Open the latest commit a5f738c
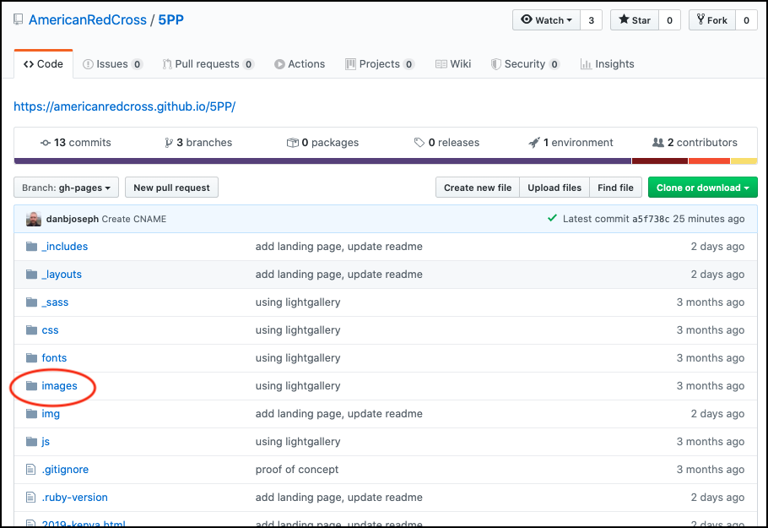Image resolution: width=768 pixels, height=528 pixels. (x=651, y=219)
